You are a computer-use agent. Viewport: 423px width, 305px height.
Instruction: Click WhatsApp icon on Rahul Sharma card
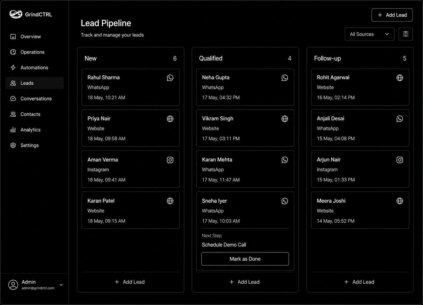point(170,78)
